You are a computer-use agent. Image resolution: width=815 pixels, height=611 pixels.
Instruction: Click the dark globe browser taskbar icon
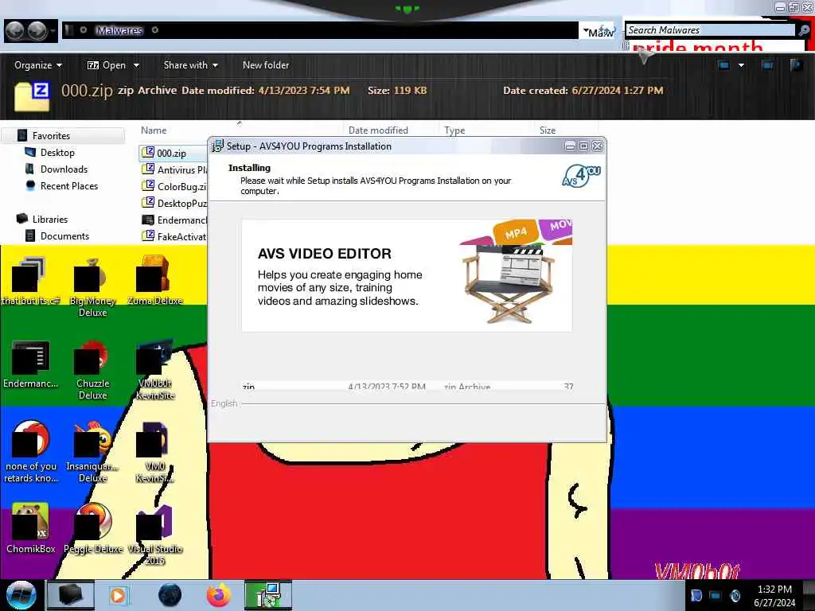pos(170,595)
